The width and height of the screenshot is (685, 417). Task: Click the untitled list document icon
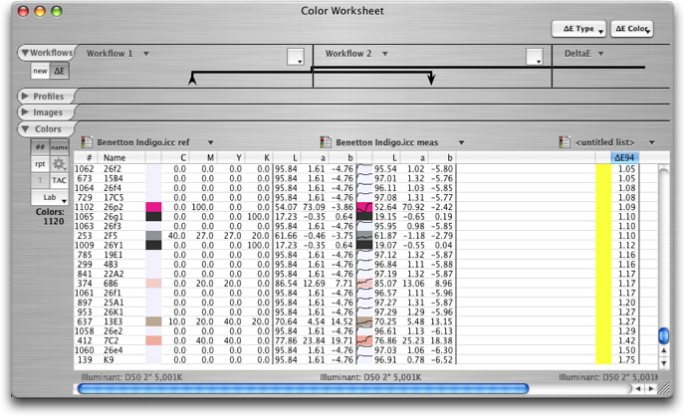pos(565,142)
